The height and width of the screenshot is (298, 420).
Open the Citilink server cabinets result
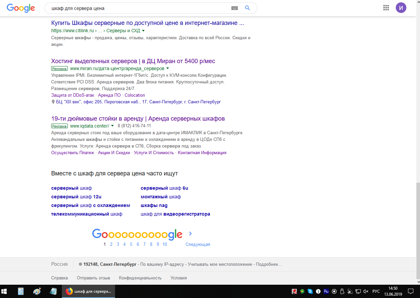[148, 23]
